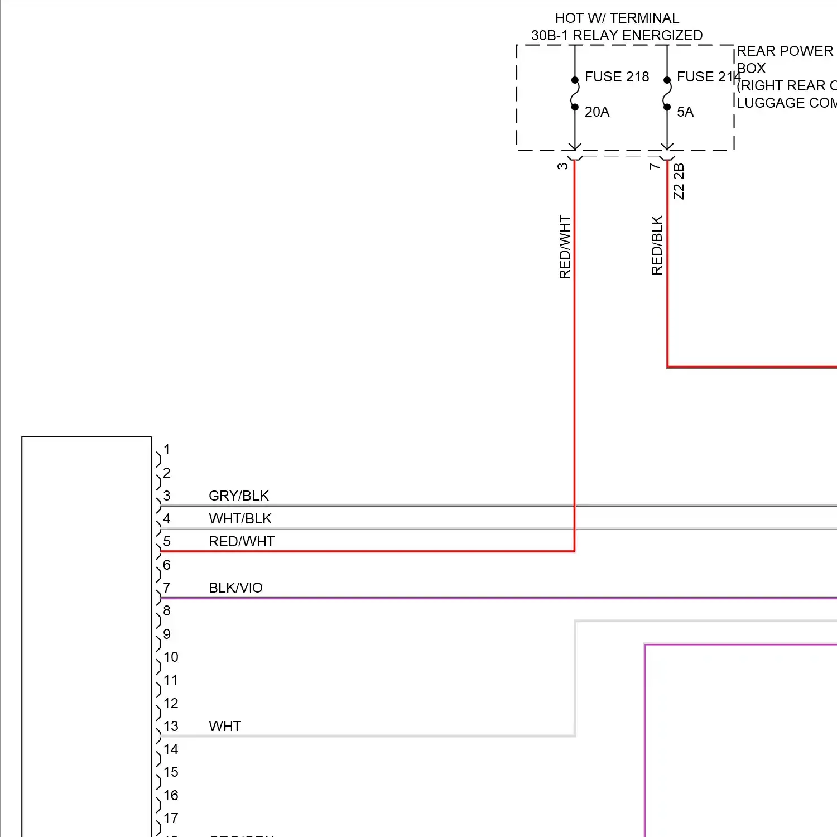The image size is (837, 837).
Task: Click connector pin number "10"
Action: point(171,657)
